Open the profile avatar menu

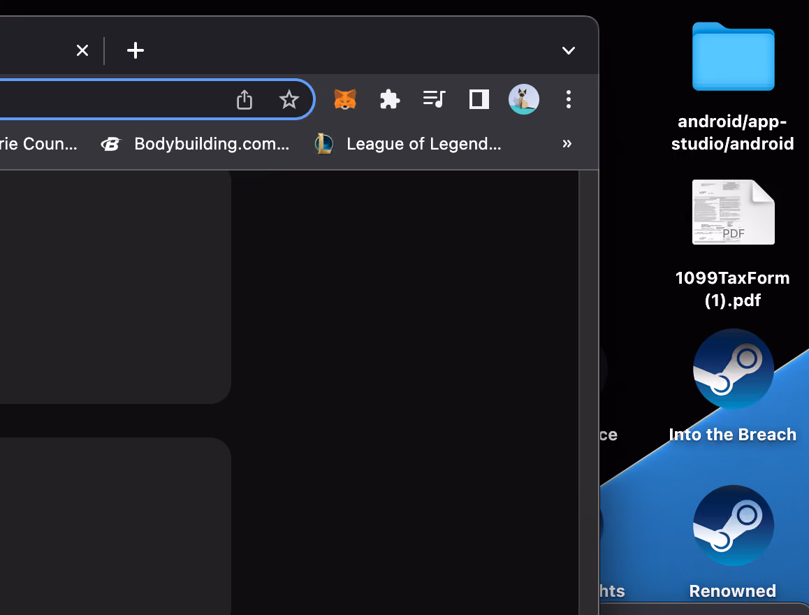tap(524, 99)
